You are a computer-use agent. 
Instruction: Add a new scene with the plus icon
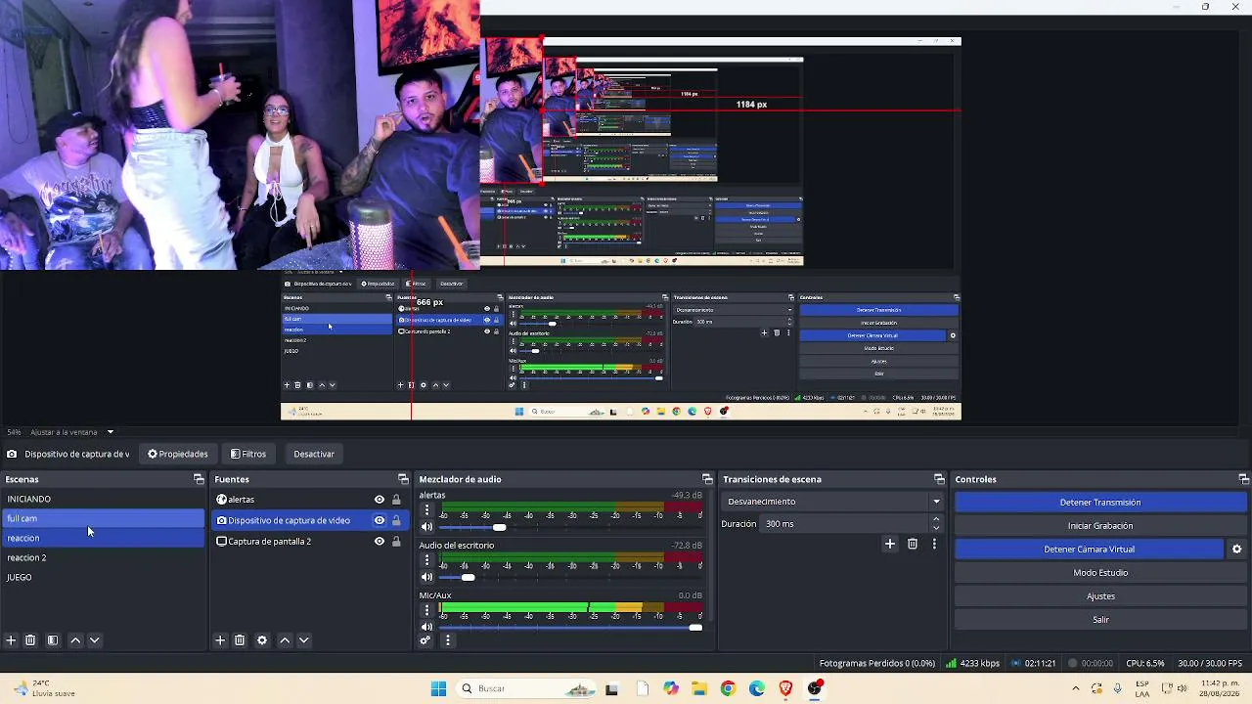click(x=11, y=640)
